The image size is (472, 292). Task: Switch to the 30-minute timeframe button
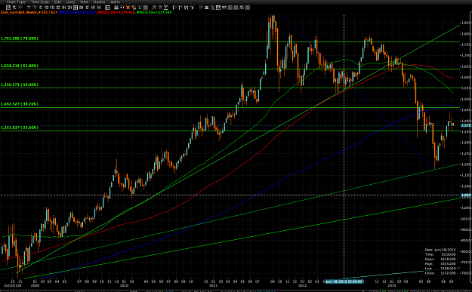[x=58, y=8]
